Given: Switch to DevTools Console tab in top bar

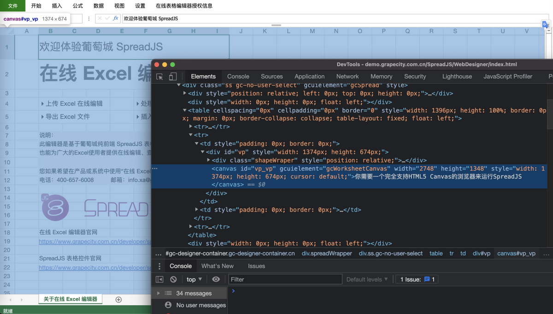Looking at the screenshot, I should [x=238, y=76].
